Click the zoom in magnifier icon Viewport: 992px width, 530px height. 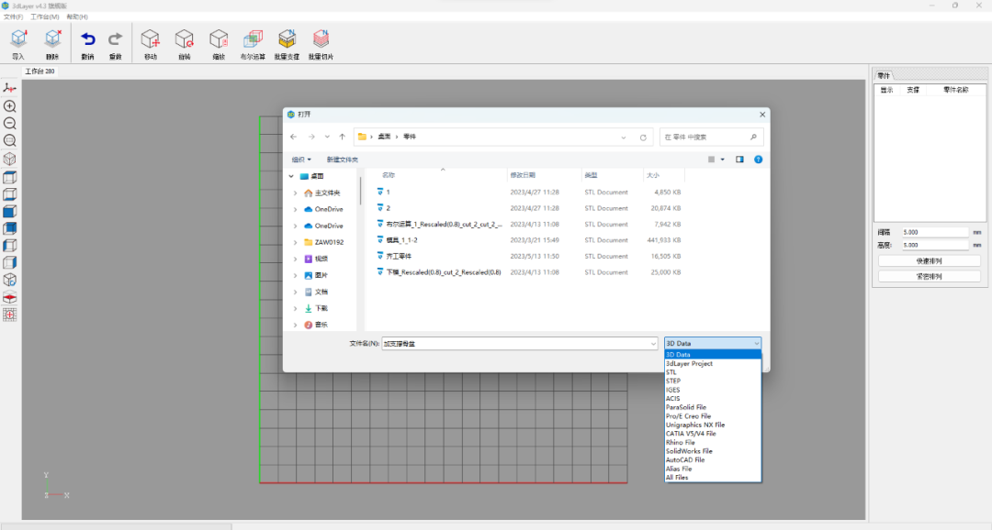click(9, 106)
